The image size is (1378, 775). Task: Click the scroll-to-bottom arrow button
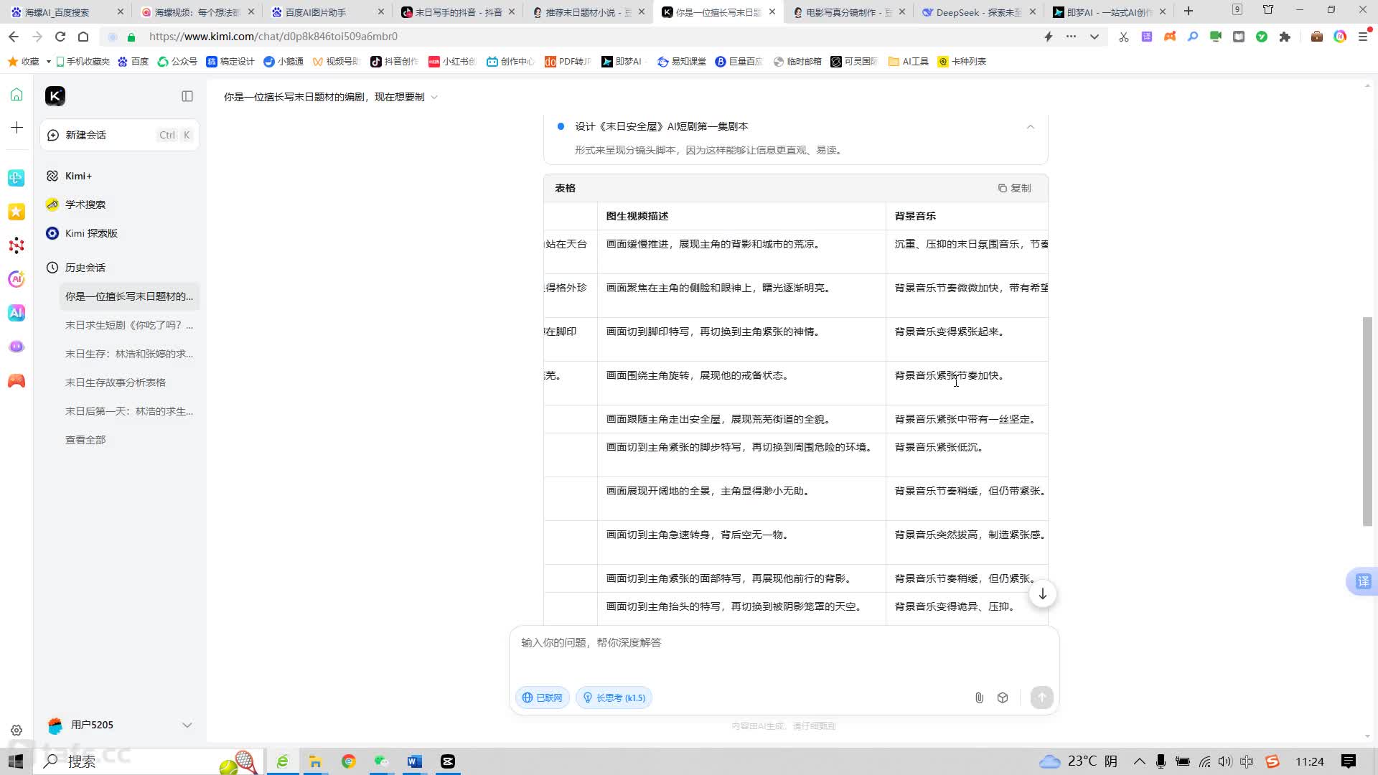tap(1042, 594)
